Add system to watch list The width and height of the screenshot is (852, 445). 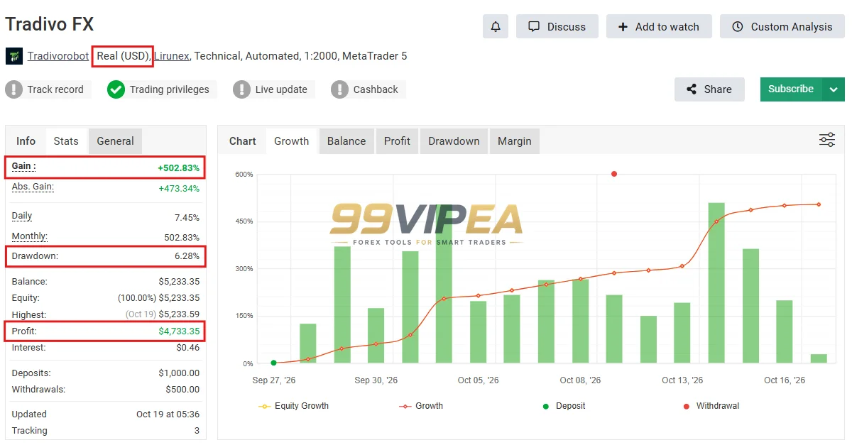[x=659, y=26]
